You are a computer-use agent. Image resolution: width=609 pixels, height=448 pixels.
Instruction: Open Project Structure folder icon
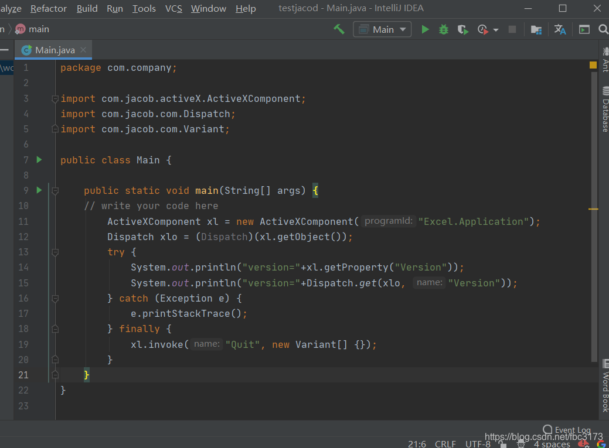[x=536, y=29]
